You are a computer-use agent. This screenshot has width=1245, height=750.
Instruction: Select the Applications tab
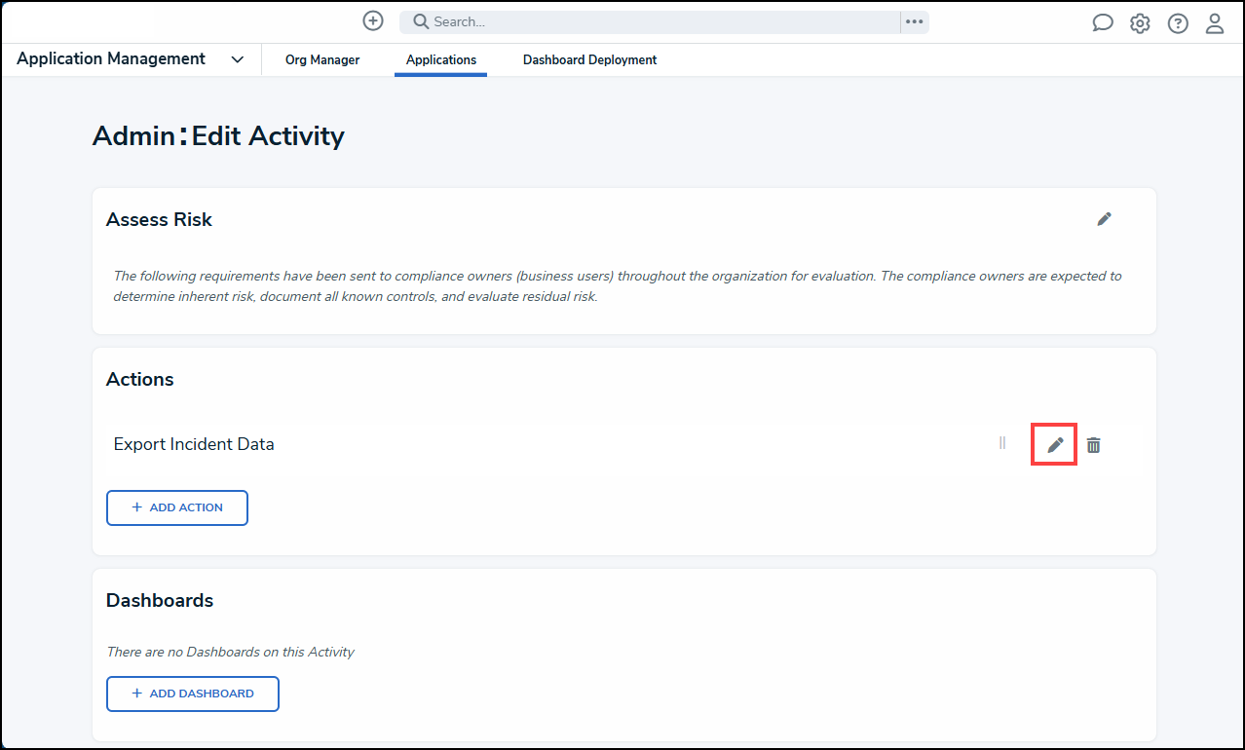(441, 60)
